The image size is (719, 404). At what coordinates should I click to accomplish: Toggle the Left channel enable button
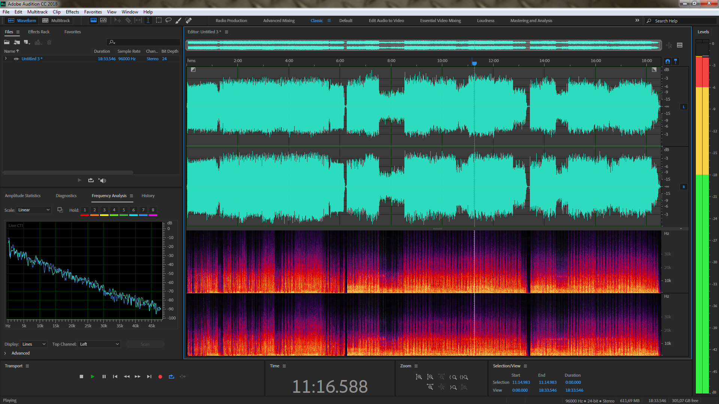(x=684, y=107)
